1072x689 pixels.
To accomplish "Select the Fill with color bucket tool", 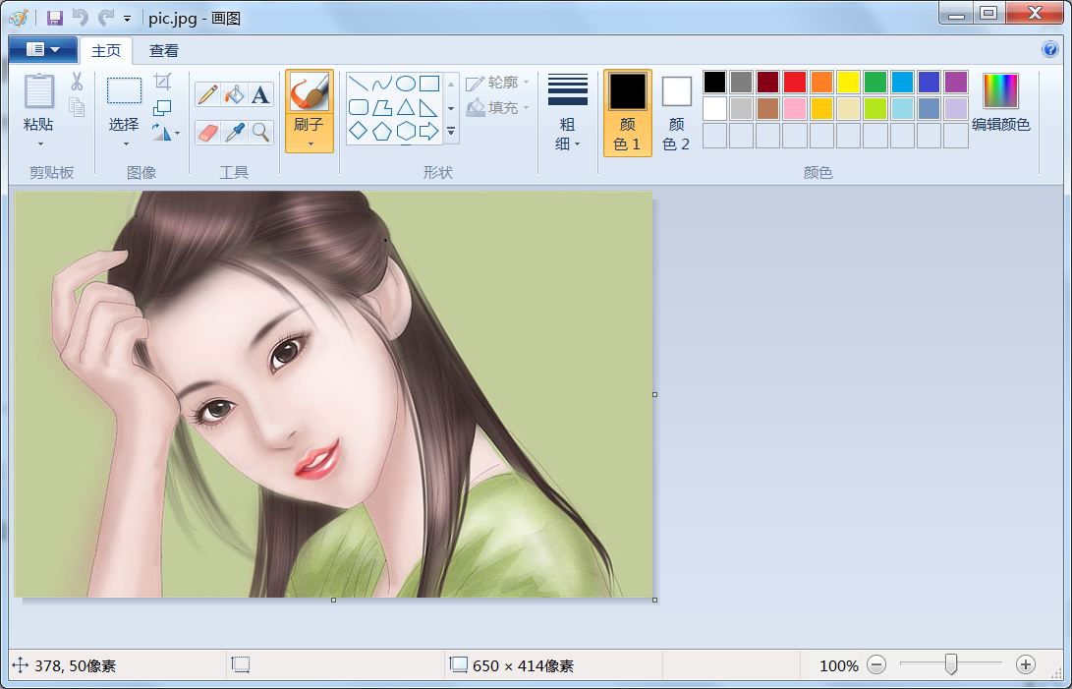I will pos(234,94).
